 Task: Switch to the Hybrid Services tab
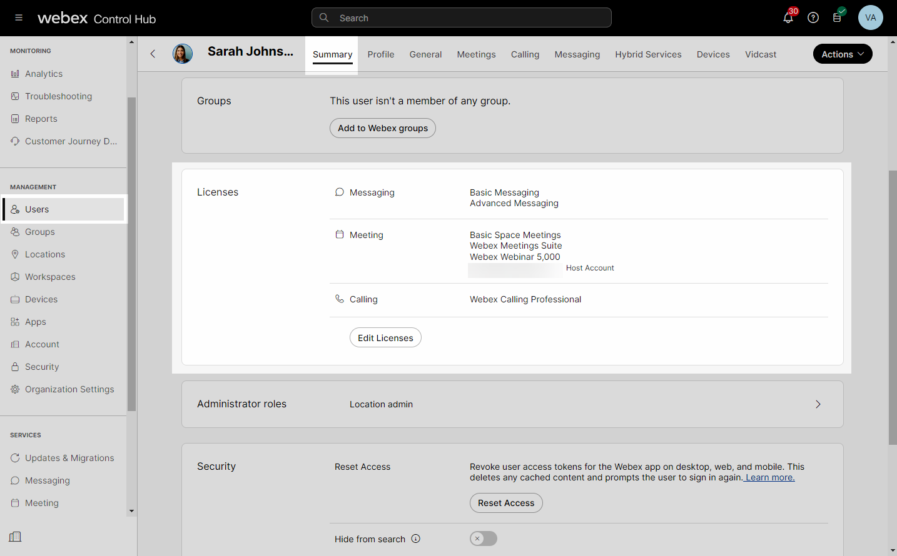pos(649,54)
